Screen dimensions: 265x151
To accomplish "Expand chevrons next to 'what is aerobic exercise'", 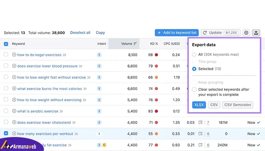I will click(61, 111).
